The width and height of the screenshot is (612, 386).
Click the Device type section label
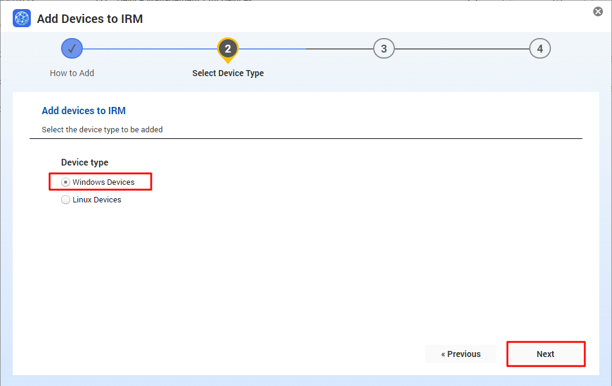[84, 162]
